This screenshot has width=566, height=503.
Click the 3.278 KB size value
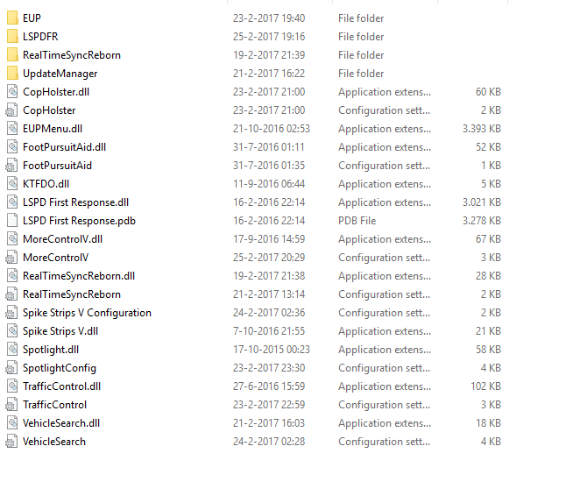pos(482,221)
